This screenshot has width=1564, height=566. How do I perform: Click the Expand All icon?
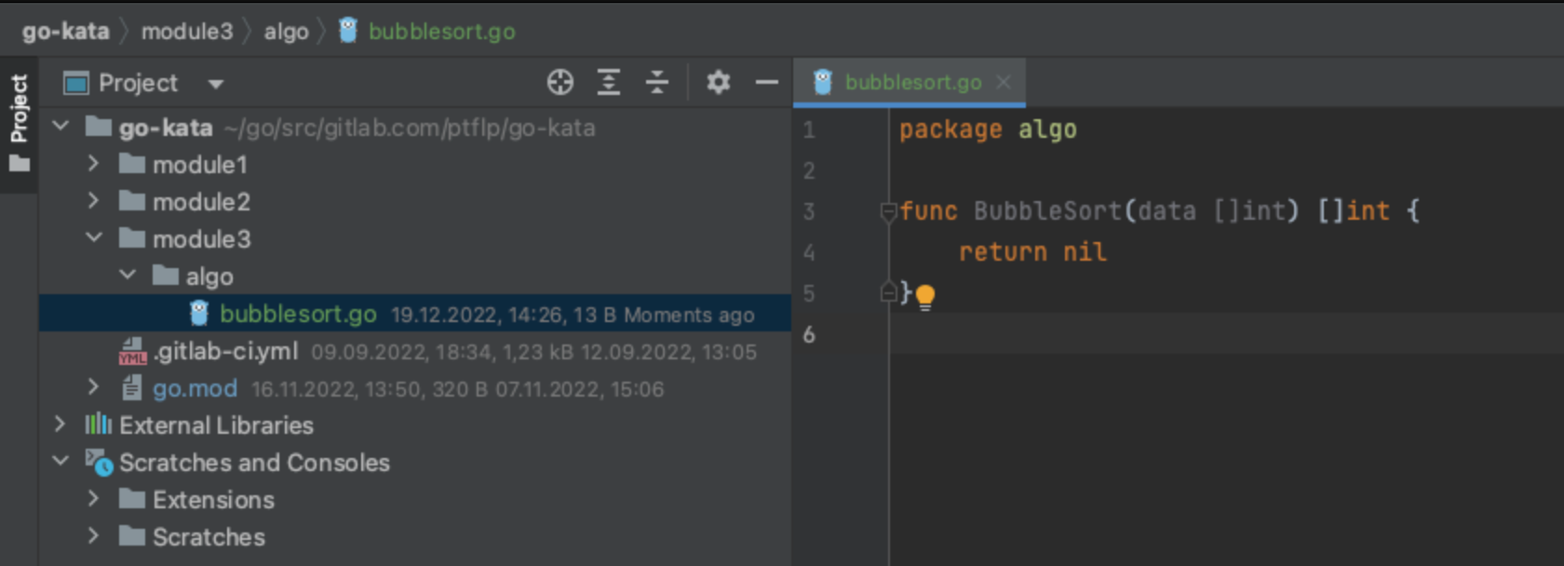point(609,83)
